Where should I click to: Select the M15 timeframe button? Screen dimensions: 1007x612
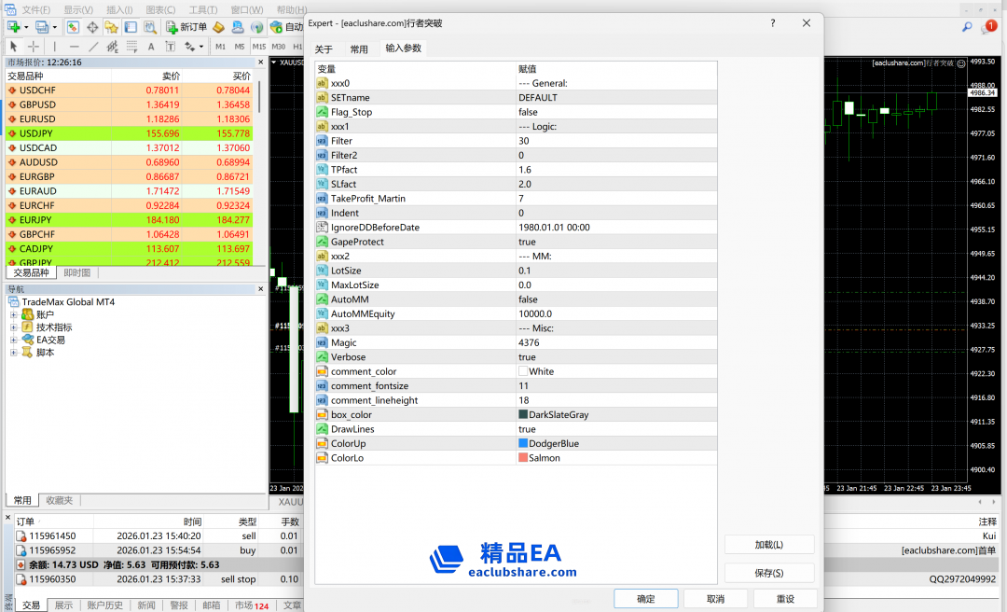(259, 46)
